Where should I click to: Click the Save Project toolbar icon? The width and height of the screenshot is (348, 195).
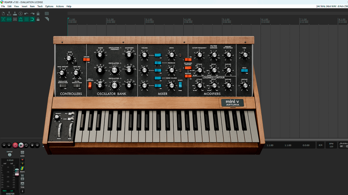click(x=15, y=13)
